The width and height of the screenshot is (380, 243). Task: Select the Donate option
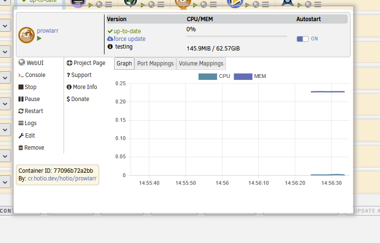(x=78, y=99)
